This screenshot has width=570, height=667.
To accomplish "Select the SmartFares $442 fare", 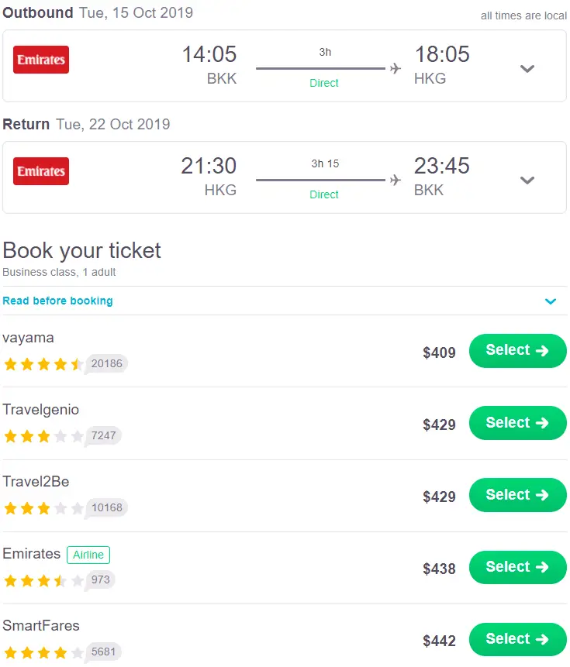I will pos(517,639).
